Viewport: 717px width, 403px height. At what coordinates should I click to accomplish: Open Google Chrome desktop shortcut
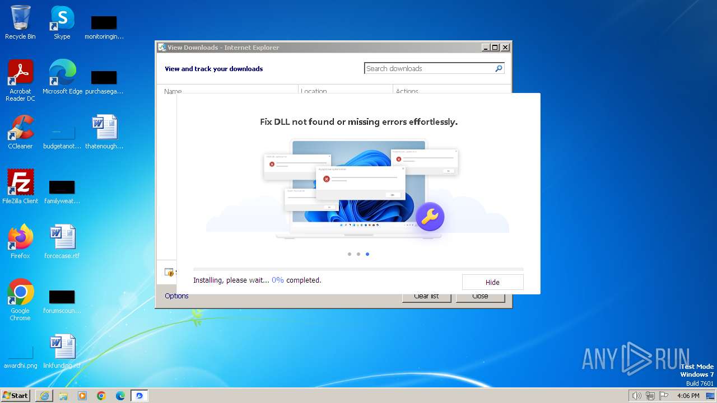click(20, 299)
